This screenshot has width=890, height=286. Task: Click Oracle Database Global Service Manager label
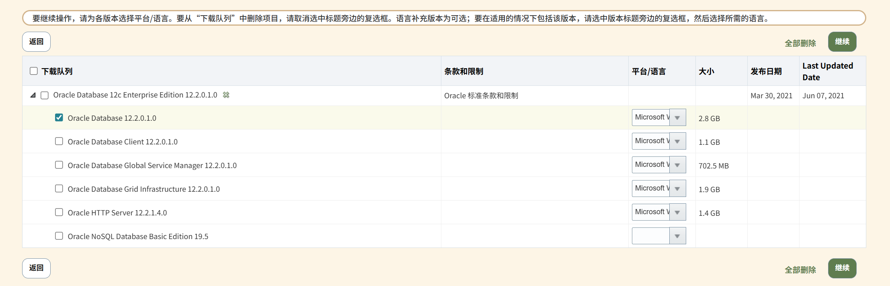152,165
